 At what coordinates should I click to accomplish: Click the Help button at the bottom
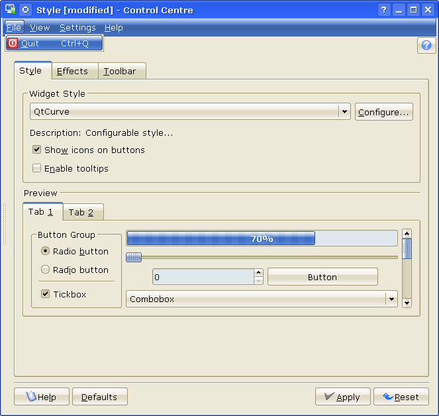[x=42, y=396]
